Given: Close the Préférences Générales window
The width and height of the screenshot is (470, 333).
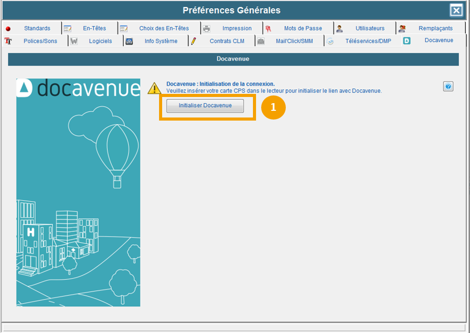Looking at the screenshot, I should (x=456, y=10).
